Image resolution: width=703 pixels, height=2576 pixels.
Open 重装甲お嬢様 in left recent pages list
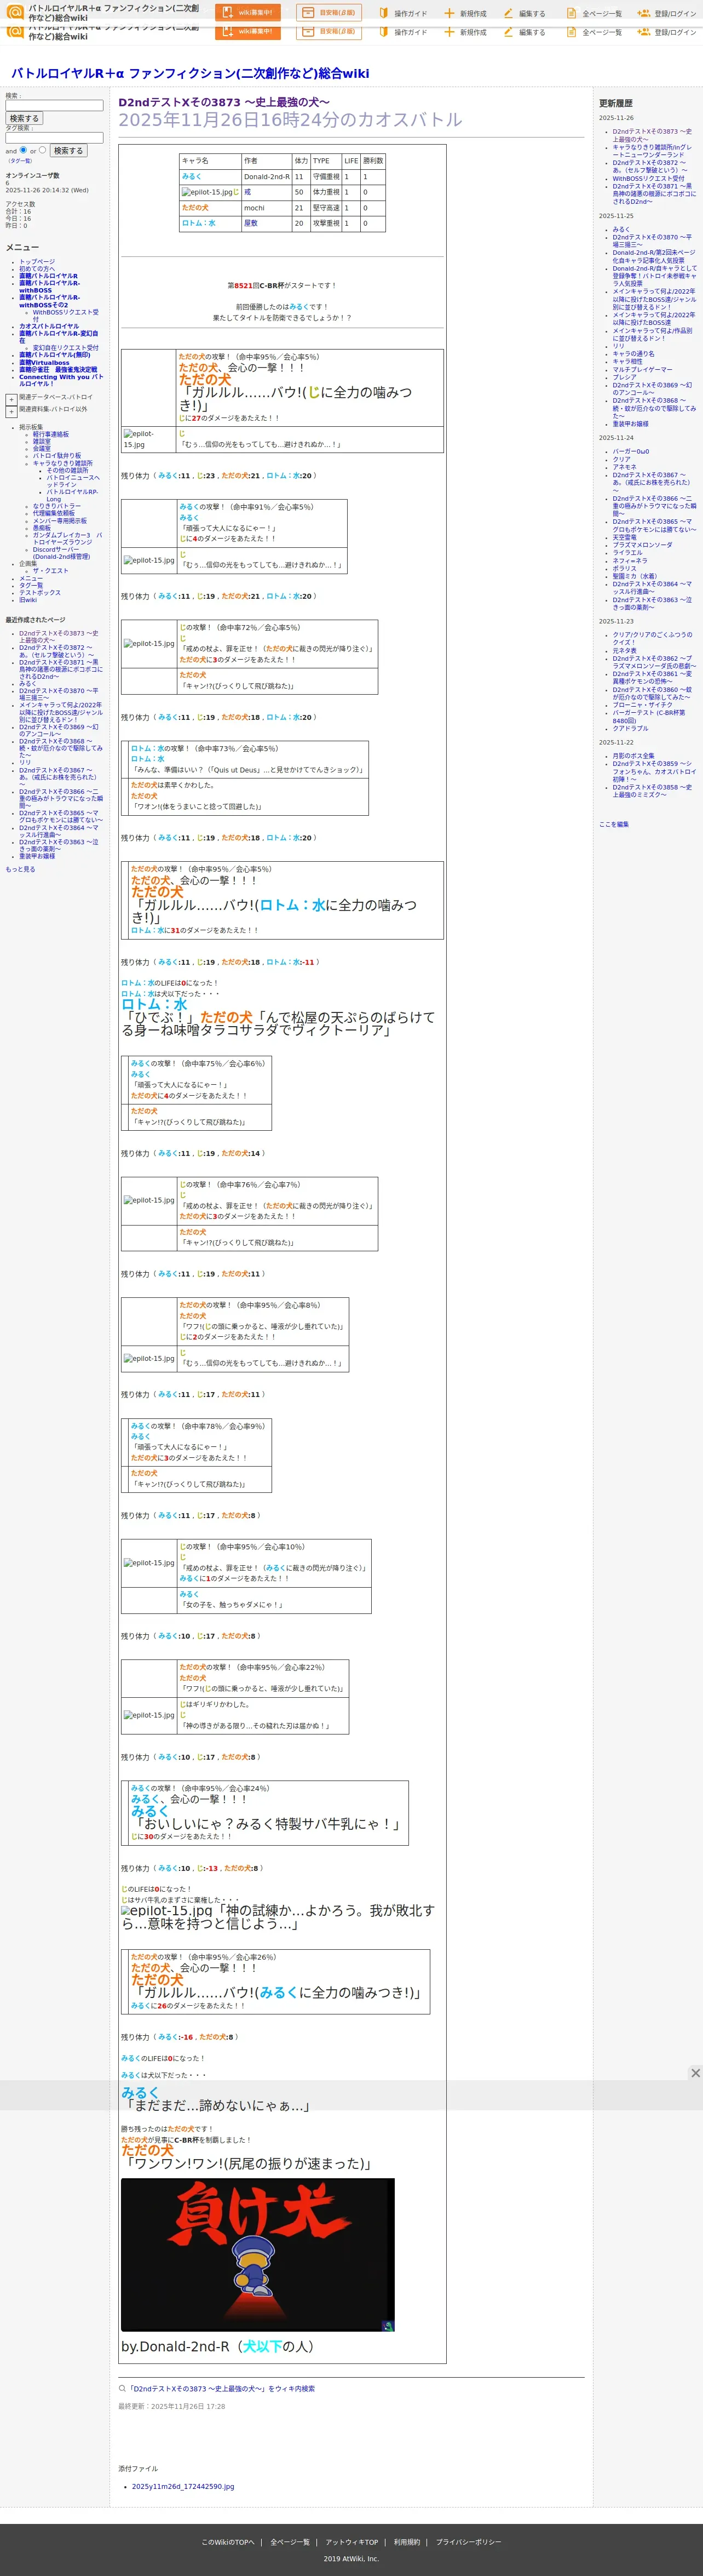[x=37, y=856]
